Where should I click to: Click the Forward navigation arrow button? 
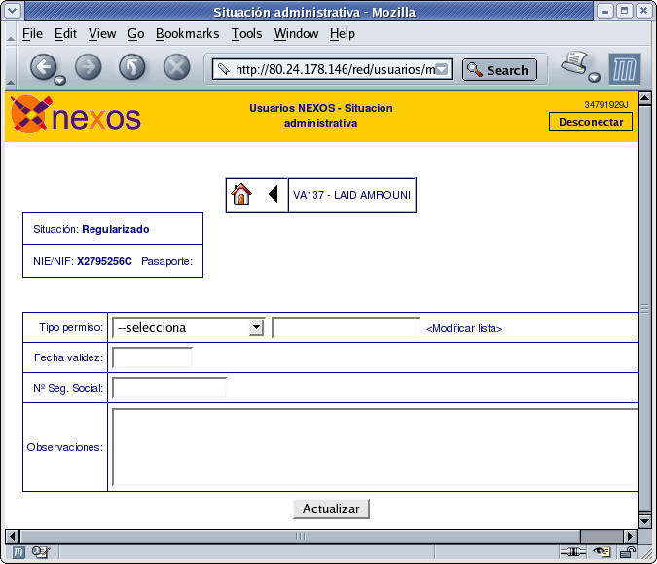click(x=88, y=67)
